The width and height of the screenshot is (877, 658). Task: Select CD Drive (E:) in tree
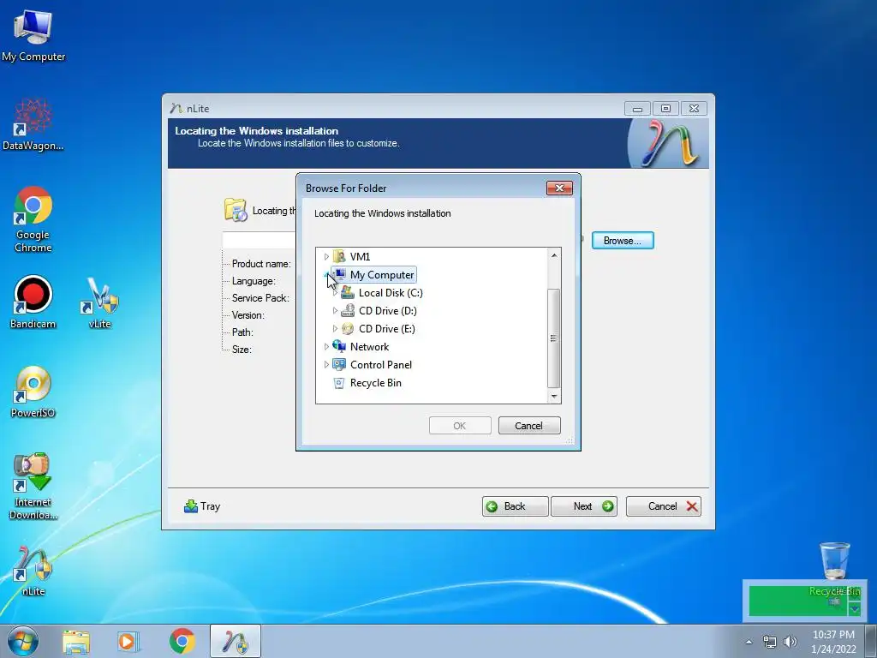(x=387, y=328)
